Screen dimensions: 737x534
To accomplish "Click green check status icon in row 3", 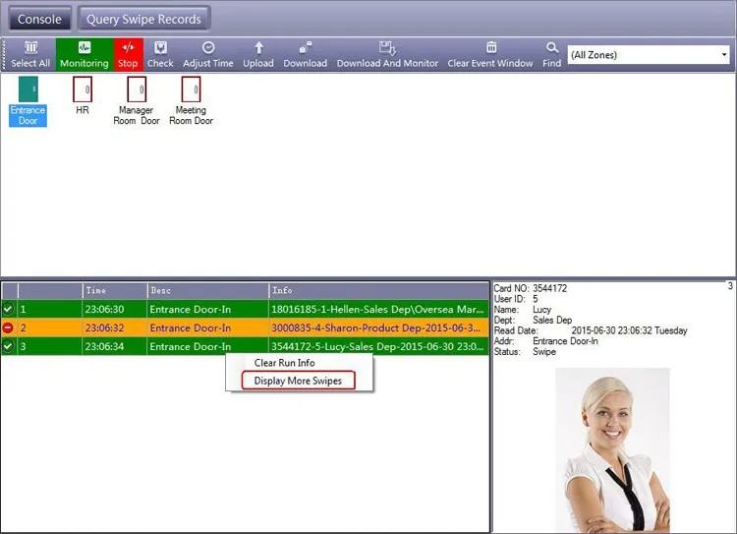I will point(8,346).
